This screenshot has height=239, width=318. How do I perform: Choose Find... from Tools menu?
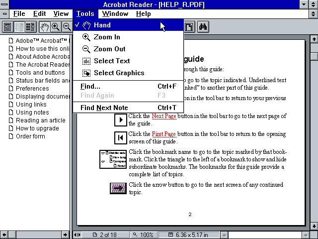[x=128, y=86]
